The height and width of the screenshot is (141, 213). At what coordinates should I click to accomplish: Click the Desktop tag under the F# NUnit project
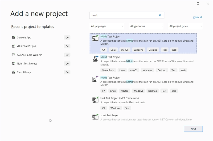153,91
